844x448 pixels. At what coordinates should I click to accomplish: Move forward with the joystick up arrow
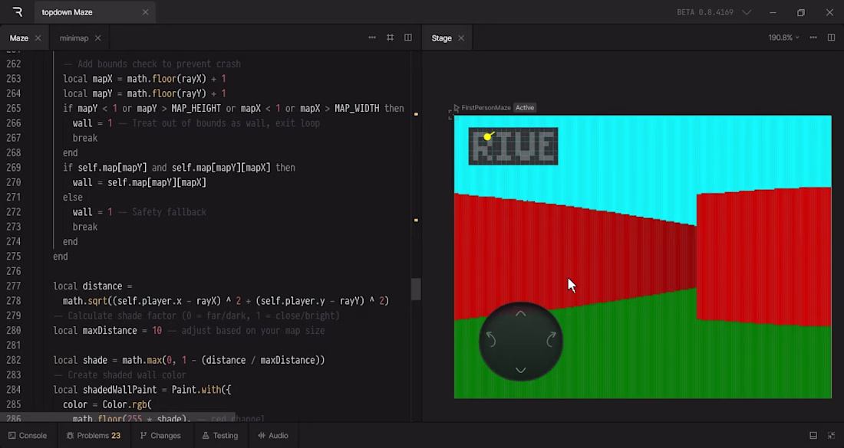[520, 314]
